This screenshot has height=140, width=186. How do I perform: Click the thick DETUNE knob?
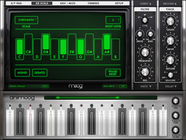pyautogui.click(x=170, y=60)
